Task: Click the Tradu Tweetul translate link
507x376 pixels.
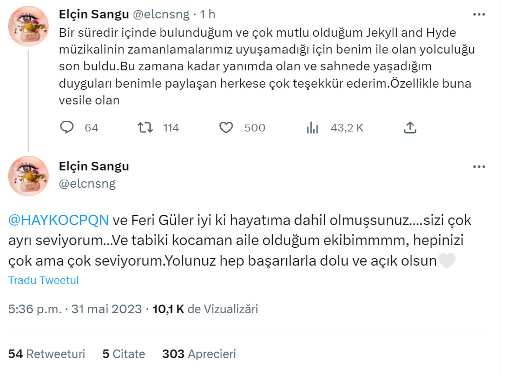Action: point(44,280)
